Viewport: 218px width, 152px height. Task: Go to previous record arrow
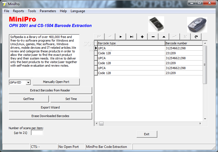pyautogui.click(x=110, y=37)
